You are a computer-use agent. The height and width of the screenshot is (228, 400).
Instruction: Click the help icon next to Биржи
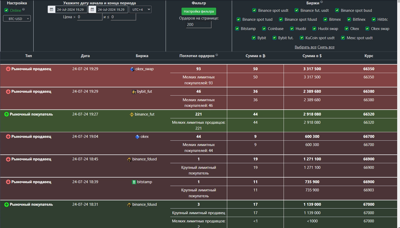[322, 2]
